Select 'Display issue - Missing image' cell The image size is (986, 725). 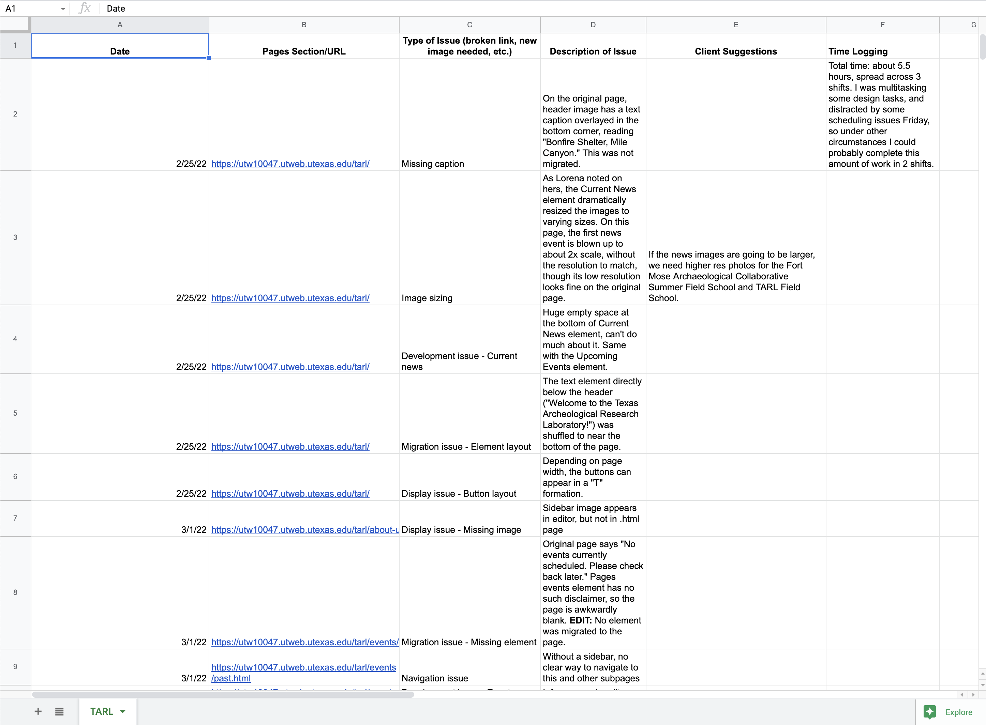tap(469, 519)
